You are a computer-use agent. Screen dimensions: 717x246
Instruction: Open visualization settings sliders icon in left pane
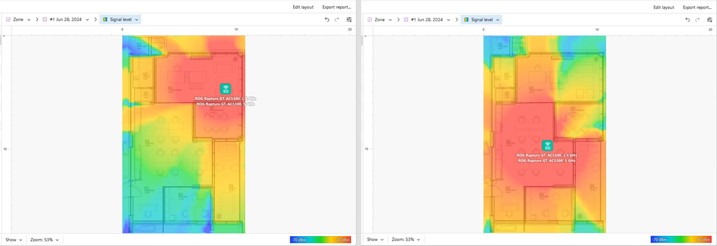(x=349, y=20)
